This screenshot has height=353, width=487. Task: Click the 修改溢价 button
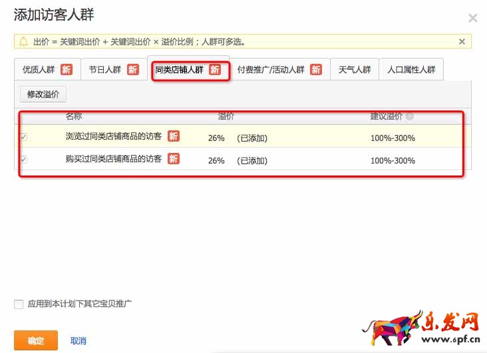coord(43,94)
